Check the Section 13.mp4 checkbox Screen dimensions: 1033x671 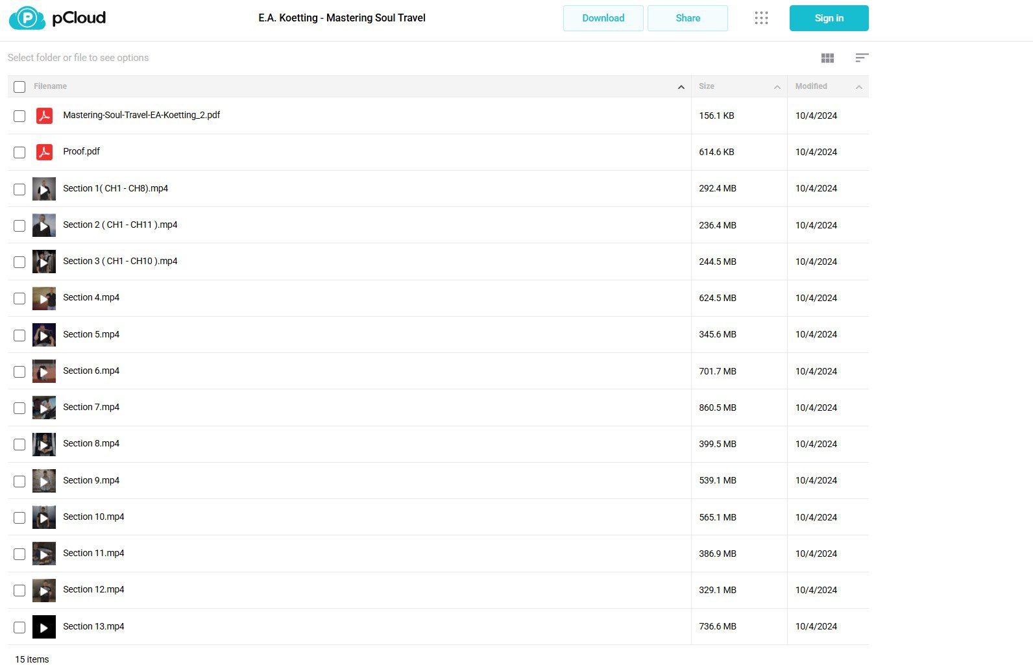(x=19, y=627)
